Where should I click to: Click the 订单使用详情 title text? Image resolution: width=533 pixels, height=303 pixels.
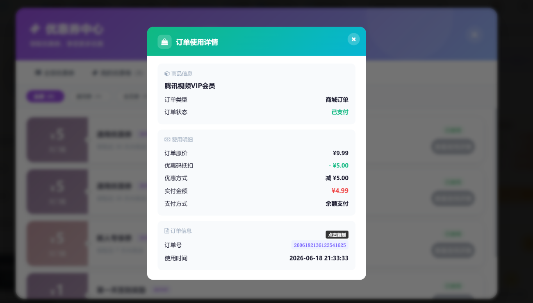point(197,42)
